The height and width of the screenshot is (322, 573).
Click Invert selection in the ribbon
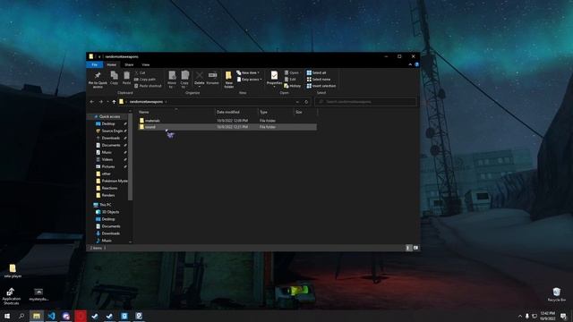point(321,86)
